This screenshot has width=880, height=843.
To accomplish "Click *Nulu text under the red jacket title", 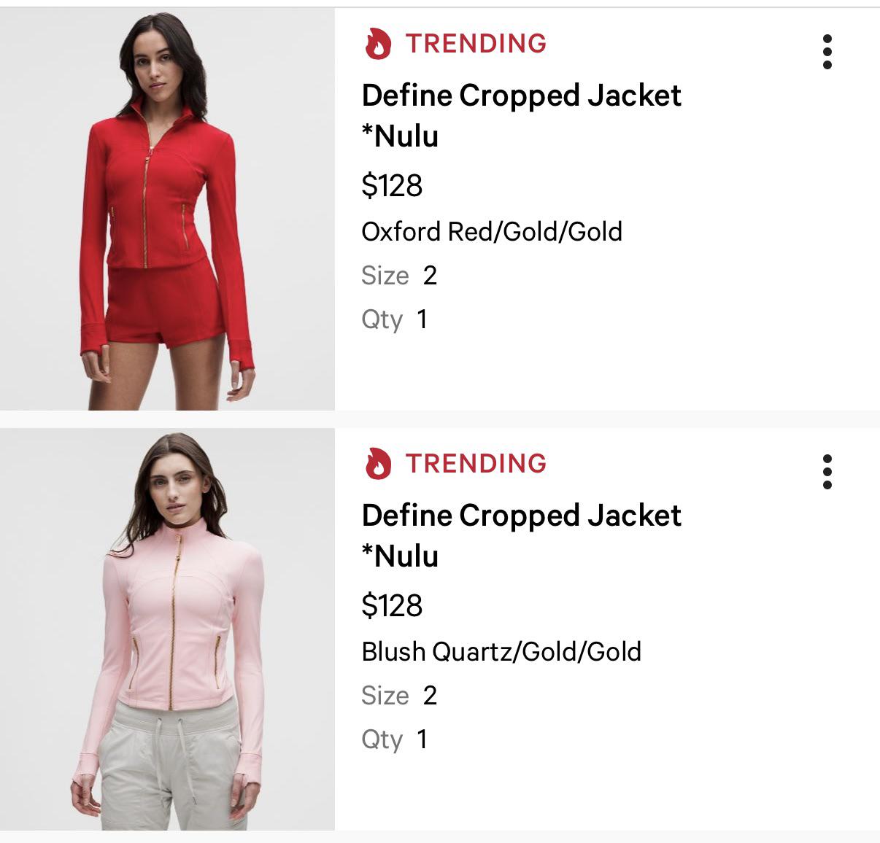I will tap(400, 136).
